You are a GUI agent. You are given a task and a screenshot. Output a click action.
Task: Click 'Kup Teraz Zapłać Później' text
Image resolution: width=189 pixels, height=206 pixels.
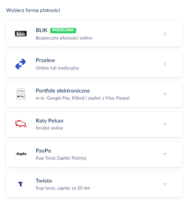point(61,158)
